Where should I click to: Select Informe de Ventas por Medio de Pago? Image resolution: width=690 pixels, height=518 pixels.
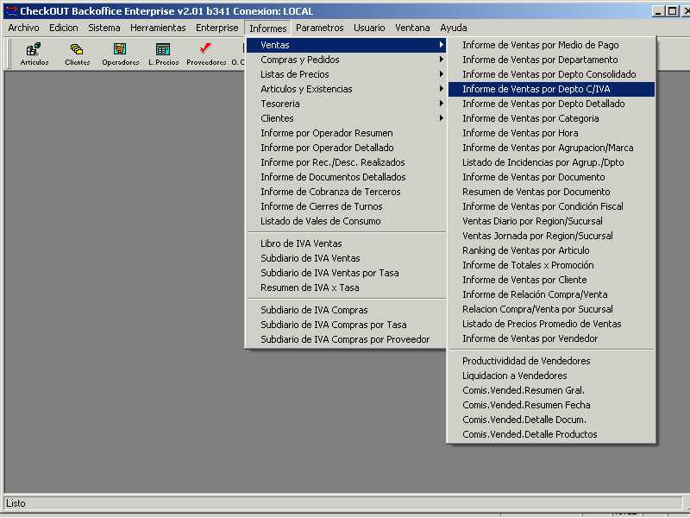(551, 45)
